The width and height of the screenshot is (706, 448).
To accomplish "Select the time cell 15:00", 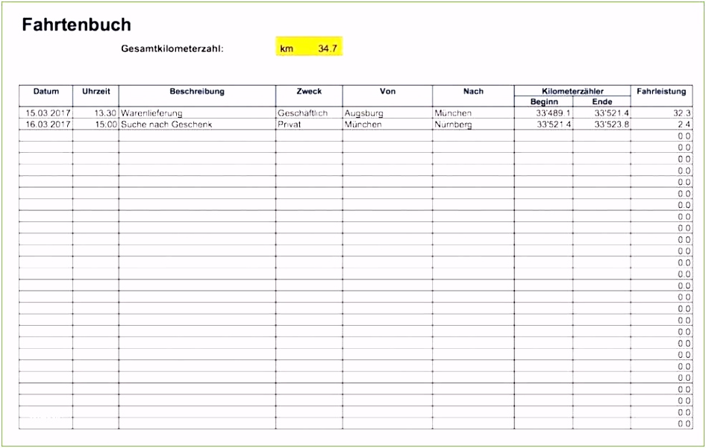I will 96,124.
